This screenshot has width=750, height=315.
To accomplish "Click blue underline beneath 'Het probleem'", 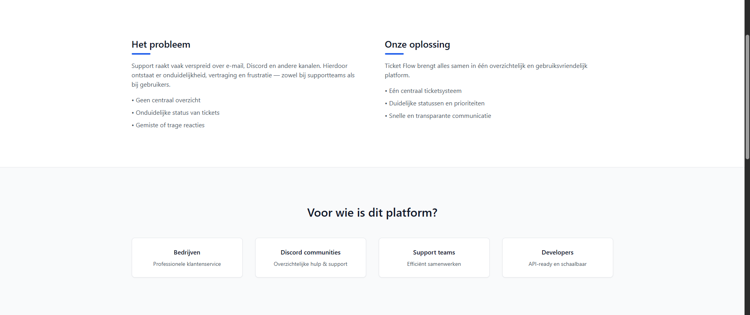I will (x=141, y=54).
